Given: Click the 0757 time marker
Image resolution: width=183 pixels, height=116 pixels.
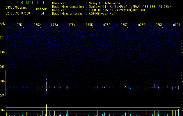Looking at the screenshot, I should [124, 25].
